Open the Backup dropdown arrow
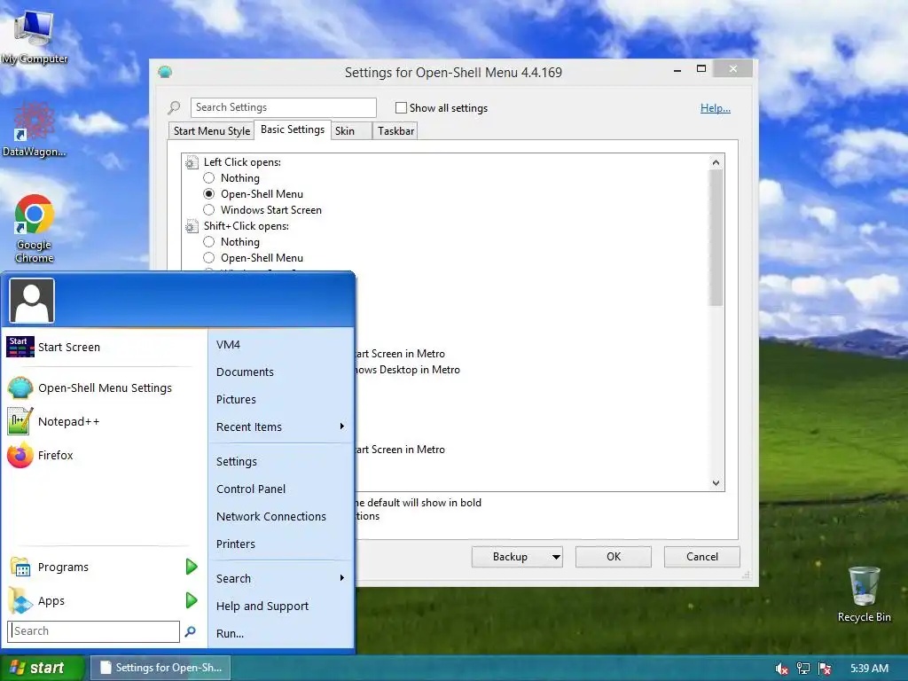The height and width of the screenshot is (681, 908). [556, 557]
